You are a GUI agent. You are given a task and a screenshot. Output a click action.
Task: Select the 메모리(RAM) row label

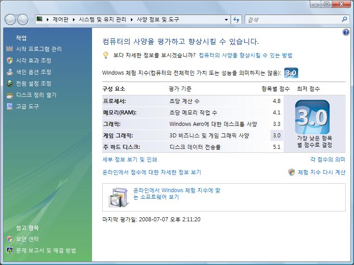point(120,113)
